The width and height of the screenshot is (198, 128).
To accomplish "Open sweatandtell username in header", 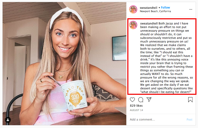I will (149, 8).
